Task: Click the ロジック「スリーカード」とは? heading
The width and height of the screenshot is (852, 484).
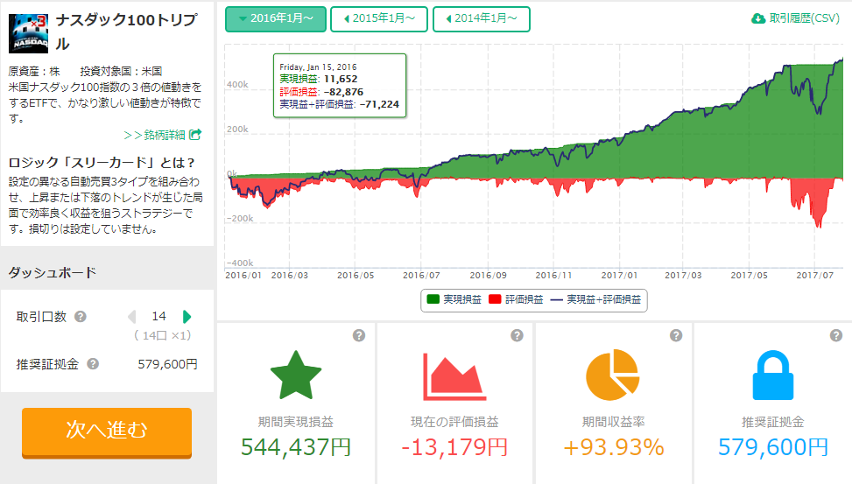Action: [102, 163]
